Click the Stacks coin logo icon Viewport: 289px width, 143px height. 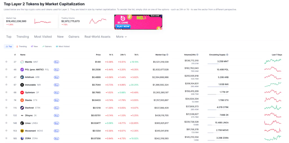pos(22,100)
